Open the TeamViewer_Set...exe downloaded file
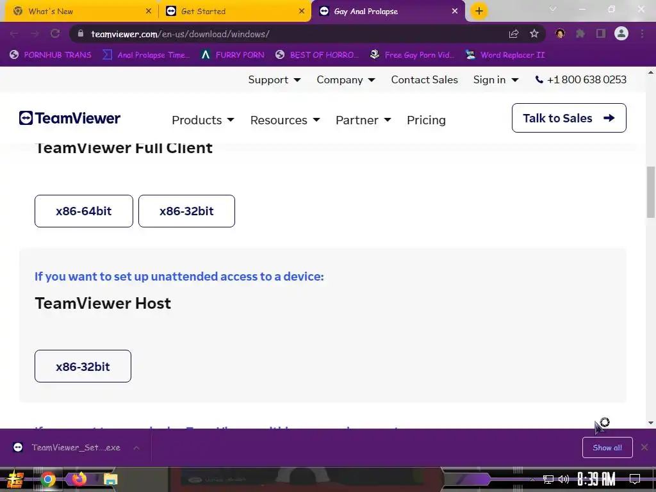 coord(67,448)
